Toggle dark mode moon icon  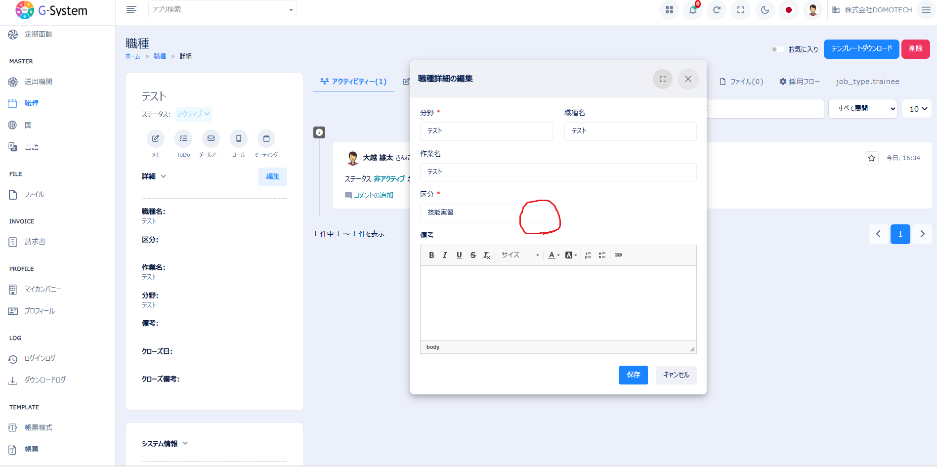(765, 10)
